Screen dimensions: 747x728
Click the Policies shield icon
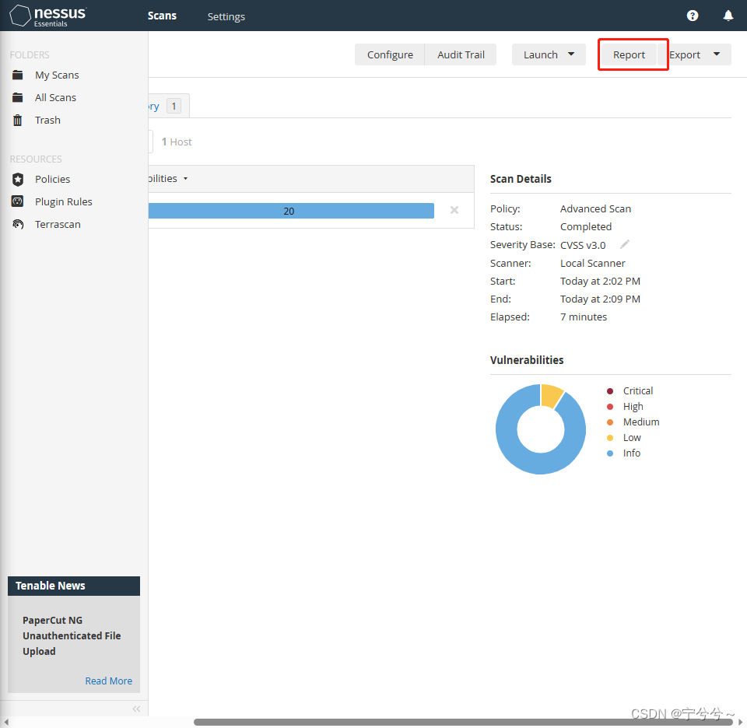(x=18, y=179)
